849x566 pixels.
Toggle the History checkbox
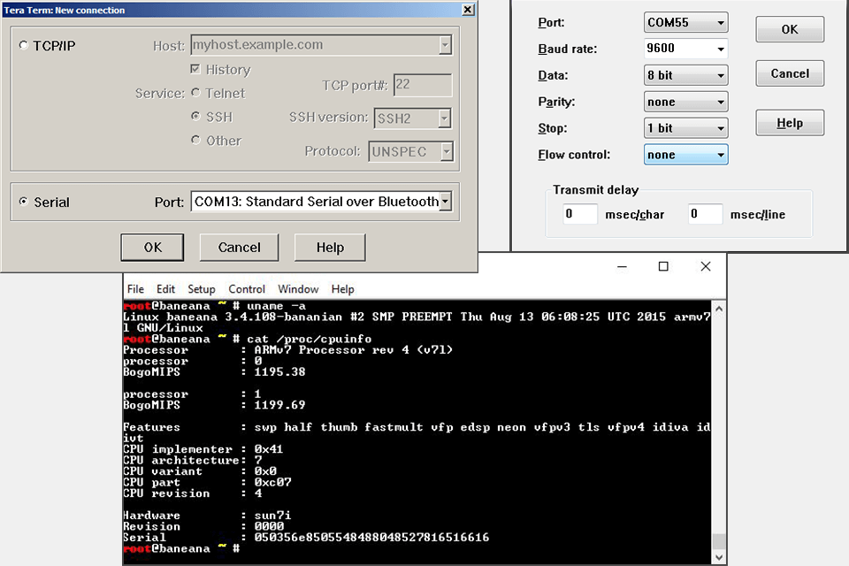click(195, 69)
